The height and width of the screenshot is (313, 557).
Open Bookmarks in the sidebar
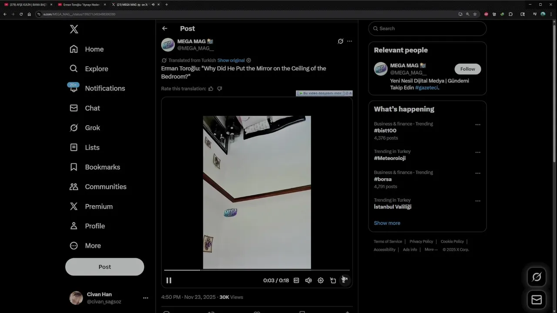point(95,167)
